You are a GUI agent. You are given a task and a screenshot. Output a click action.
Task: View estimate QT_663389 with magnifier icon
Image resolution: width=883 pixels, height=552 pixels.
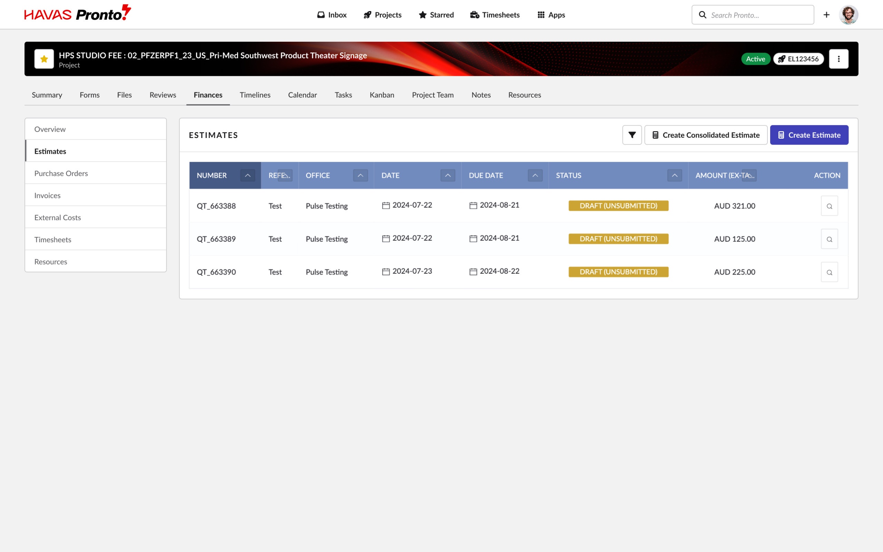click(829, 239)
